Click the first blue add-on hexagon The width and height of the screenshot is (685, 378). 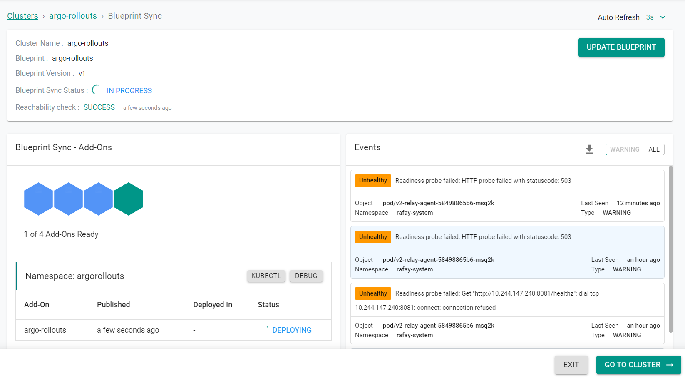[38, 199]
